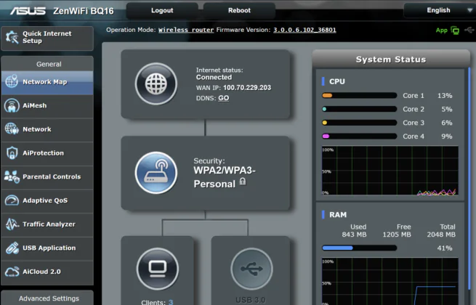
Task: Click the WAN IP 100.70.229.203
Action: [247, 88]
